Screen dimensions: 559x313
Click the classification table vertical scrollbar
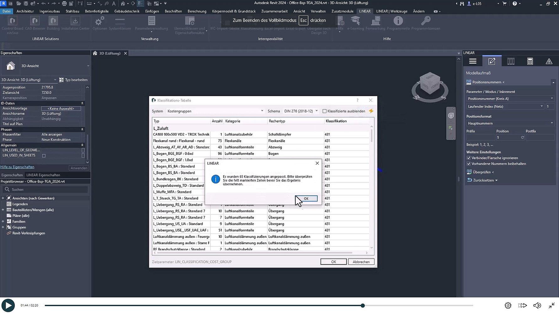(372, 135)
